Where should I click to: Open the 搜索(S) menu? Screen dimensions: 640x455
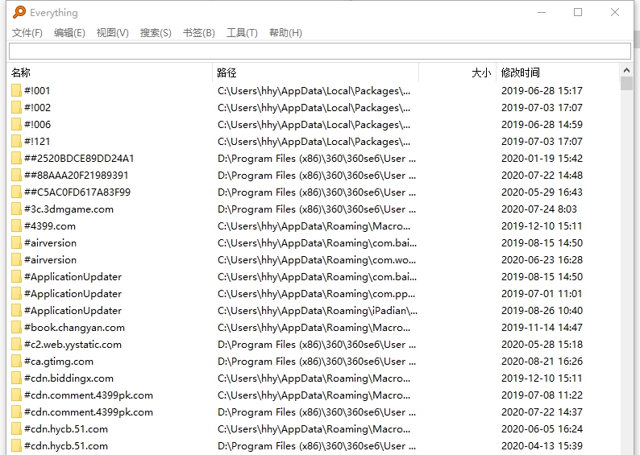[x=156, y=33]
